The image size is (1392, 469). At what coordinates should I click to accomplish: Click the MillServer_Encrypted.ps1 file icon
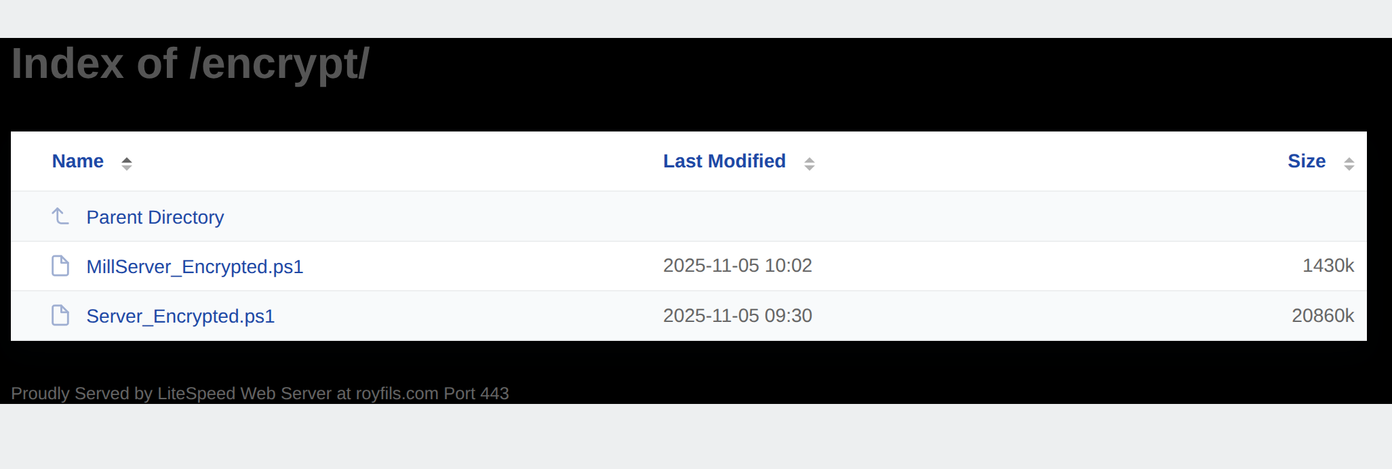(60, 266)
